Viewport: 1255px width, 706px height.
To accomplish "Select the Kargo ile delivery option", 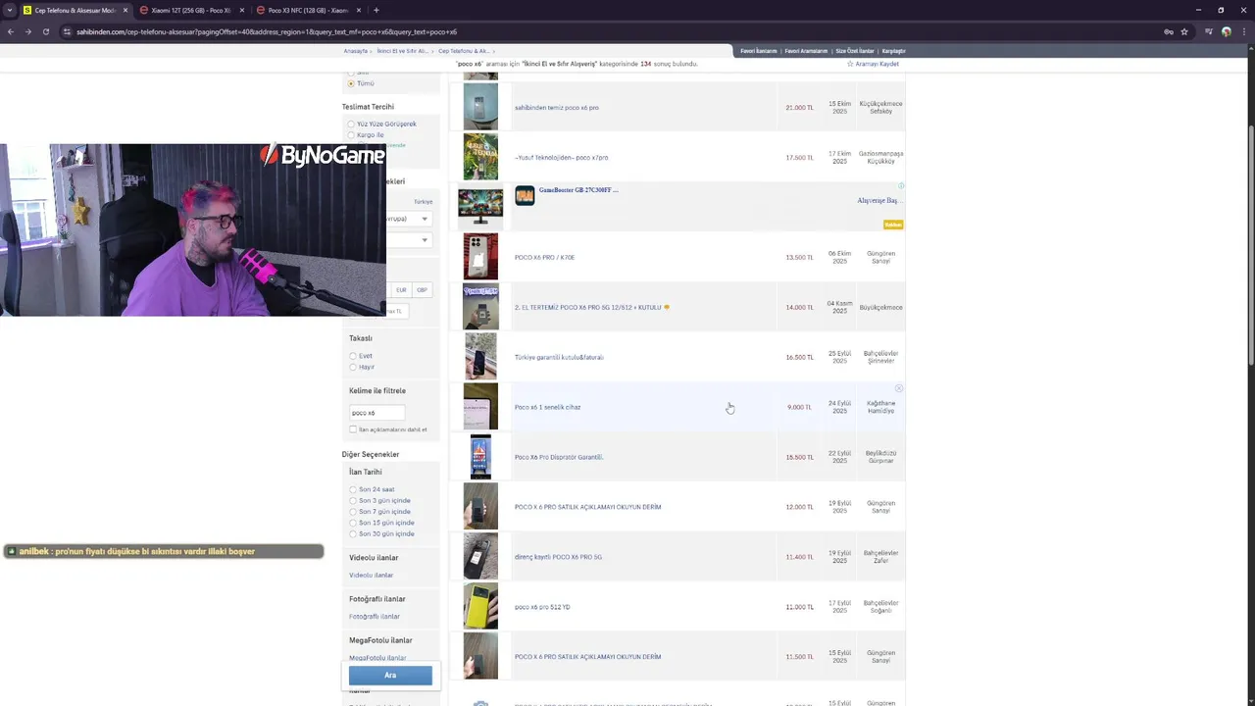I will 352,134.
